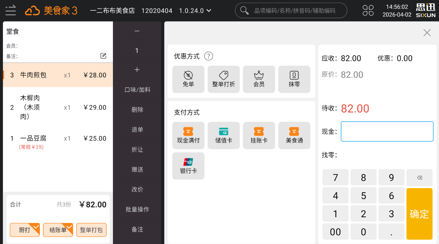This screenshot has height=244, width=439.
Task: Toggle the 结账单 bill print option
Action: coord(58,230)
